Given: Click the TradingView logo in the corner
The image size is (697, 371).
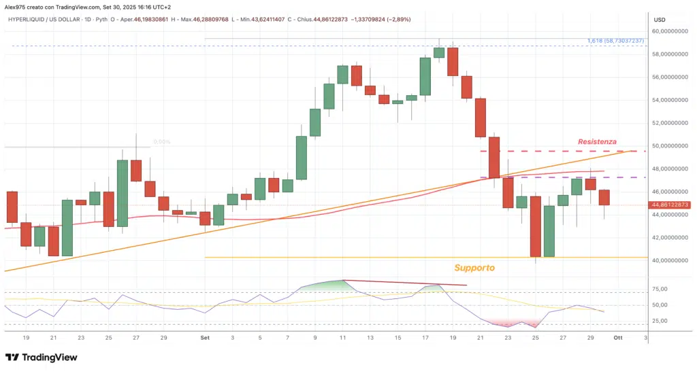Looking at the screenshot, I should coord(41,357).
